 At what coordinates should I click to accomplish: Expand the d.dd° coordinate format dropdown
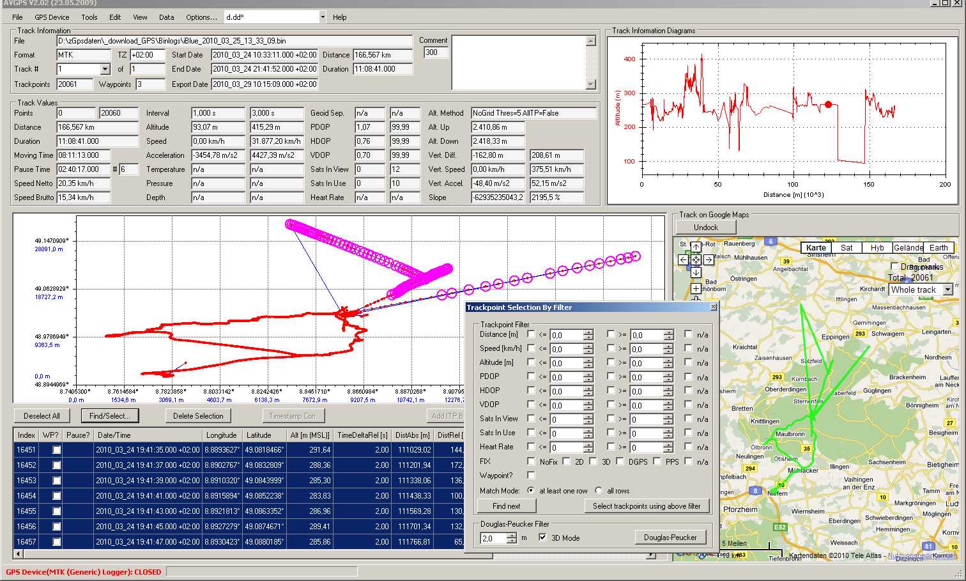coord(323,17)
